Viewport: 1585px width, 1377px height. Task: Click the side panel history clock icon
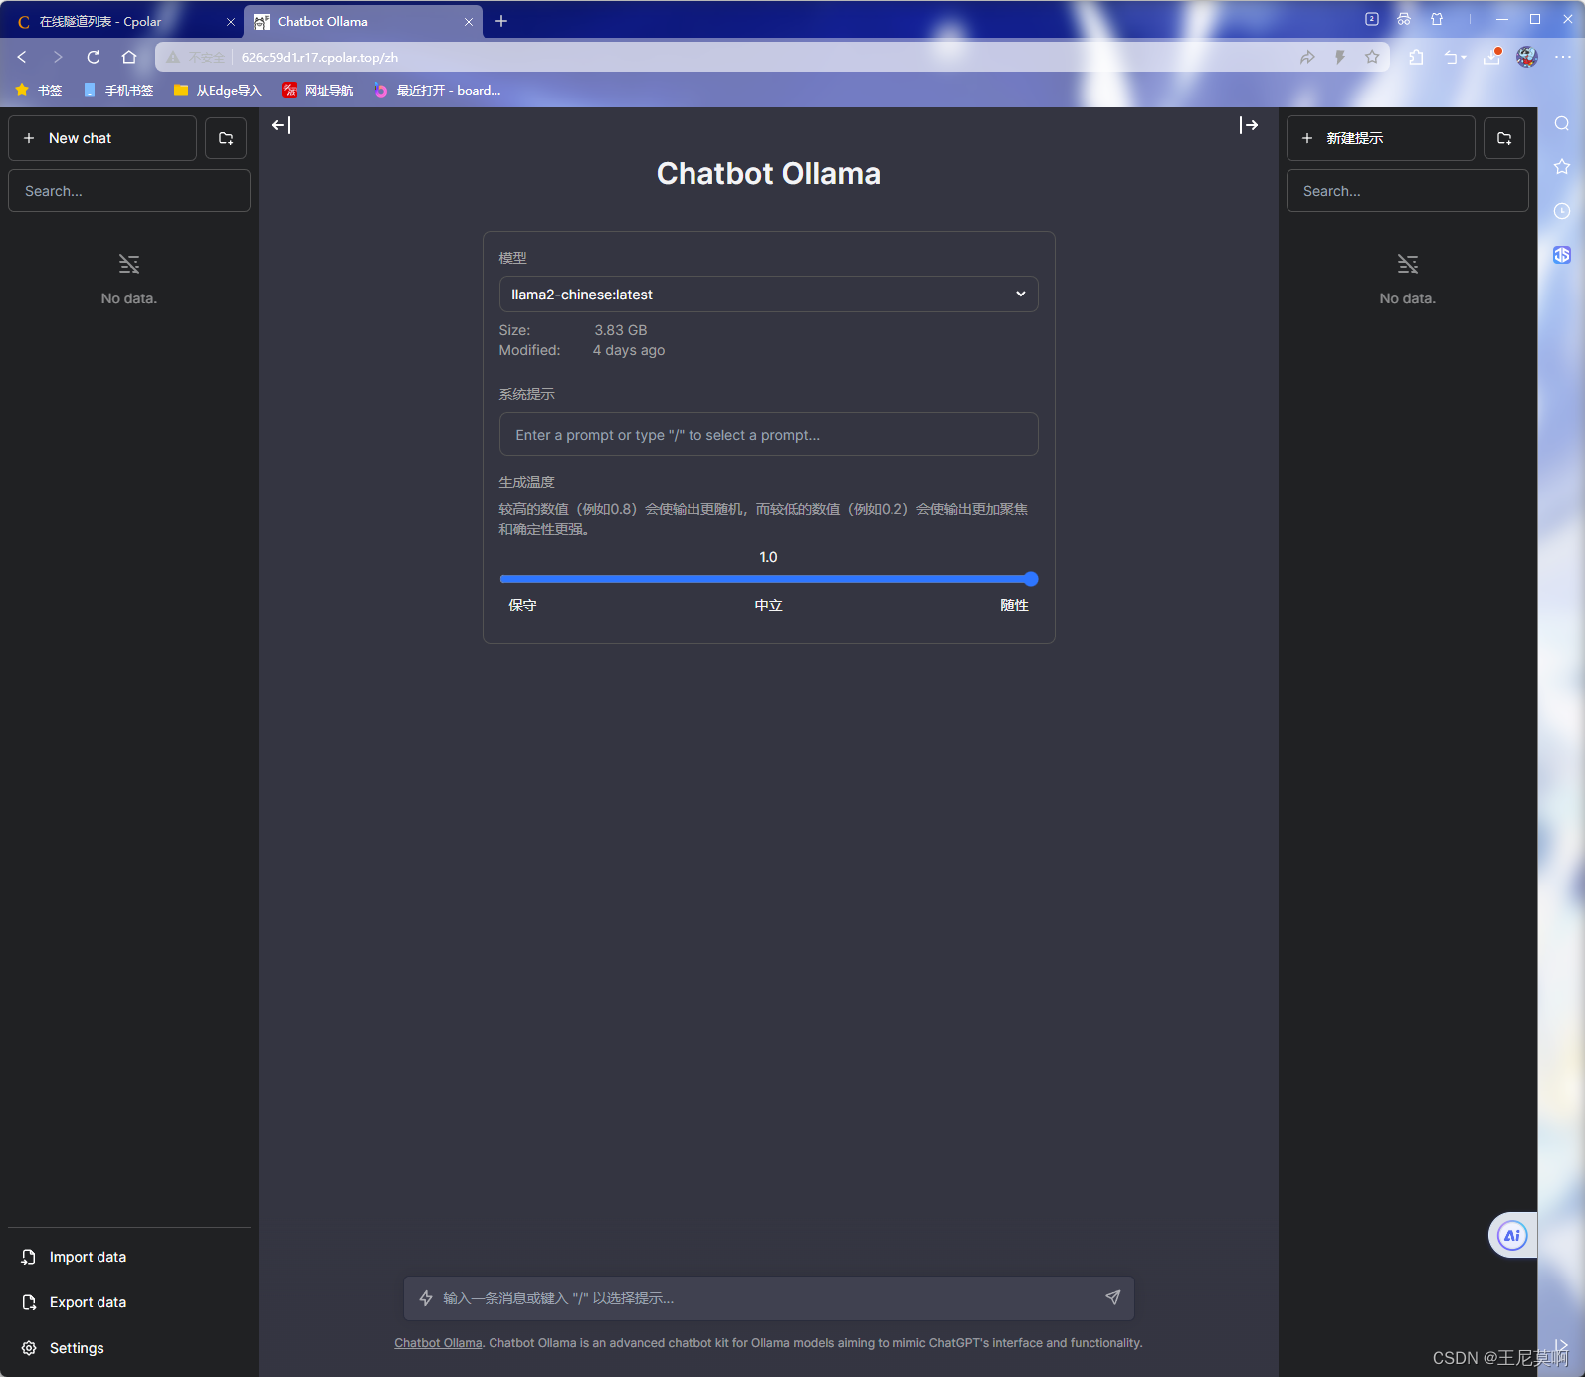tap(1562, 211)
